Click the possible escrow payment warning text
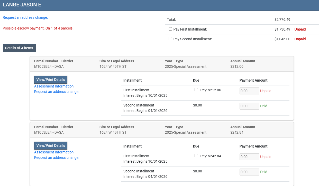Viewport: 319px width, 186px height. tap(38, 28)
